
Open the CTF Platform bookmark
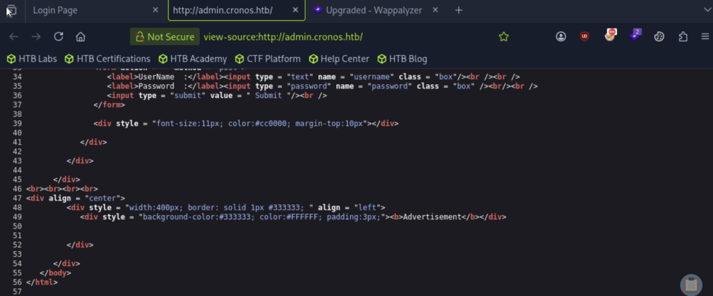[x=268, y=59]
